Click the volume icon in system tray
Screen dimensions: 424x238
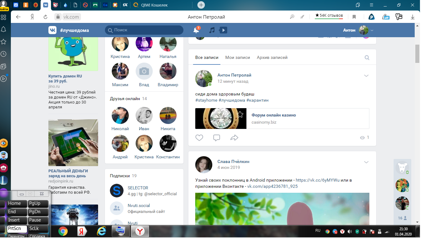pos(350,231)
